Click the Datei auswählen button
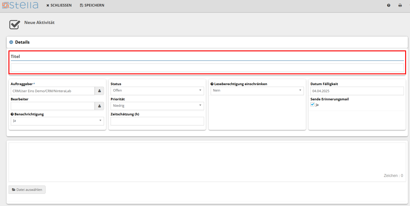 pyautogui.click(x=27, y=190)
